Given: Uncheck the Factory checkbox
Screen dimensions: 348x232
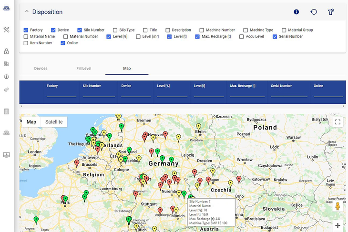Looking at the screenshot, I should 26,30.
